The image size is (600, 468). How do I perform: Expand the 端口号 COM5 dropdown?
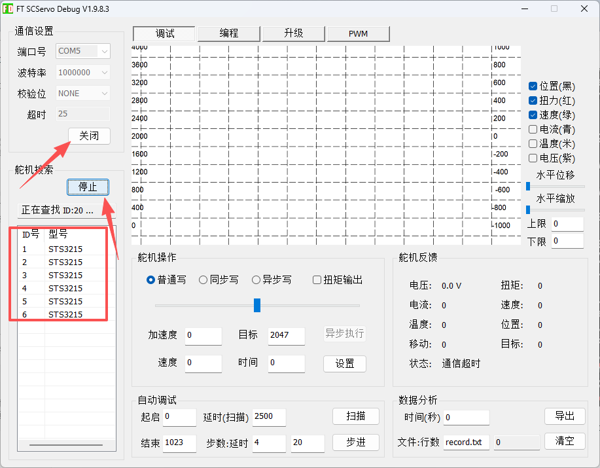click(x=83, y=51)
